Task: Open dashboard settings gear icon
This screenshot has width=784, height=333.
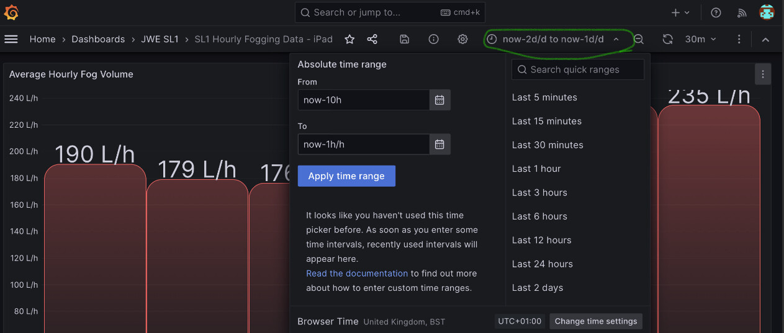Action: pos(462,39)
